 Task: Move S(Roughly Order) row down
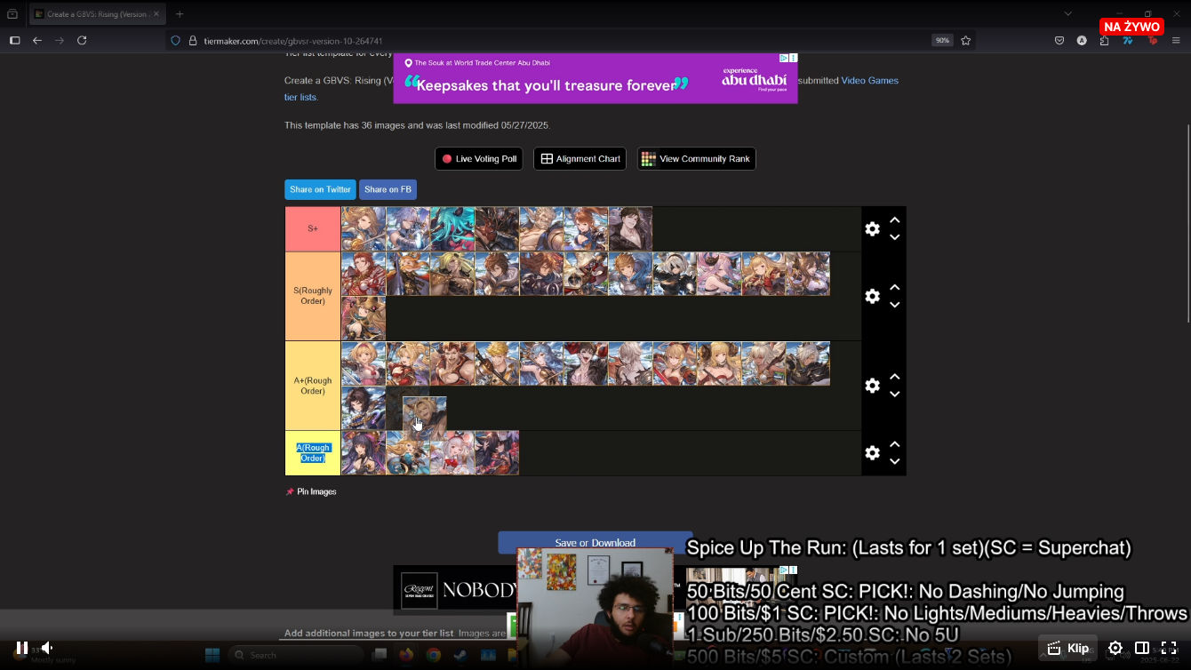pyautogui.click(x=895, y=304)
